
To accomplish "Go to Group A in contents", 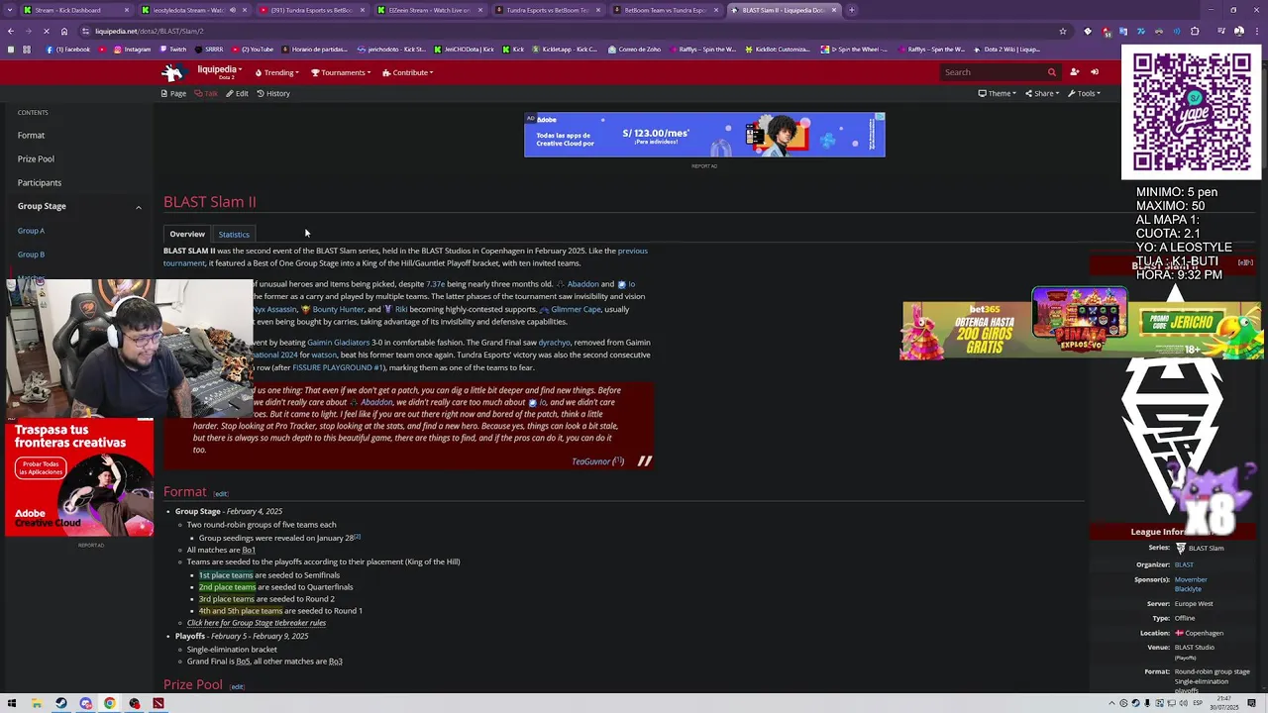I will [31, 231].
